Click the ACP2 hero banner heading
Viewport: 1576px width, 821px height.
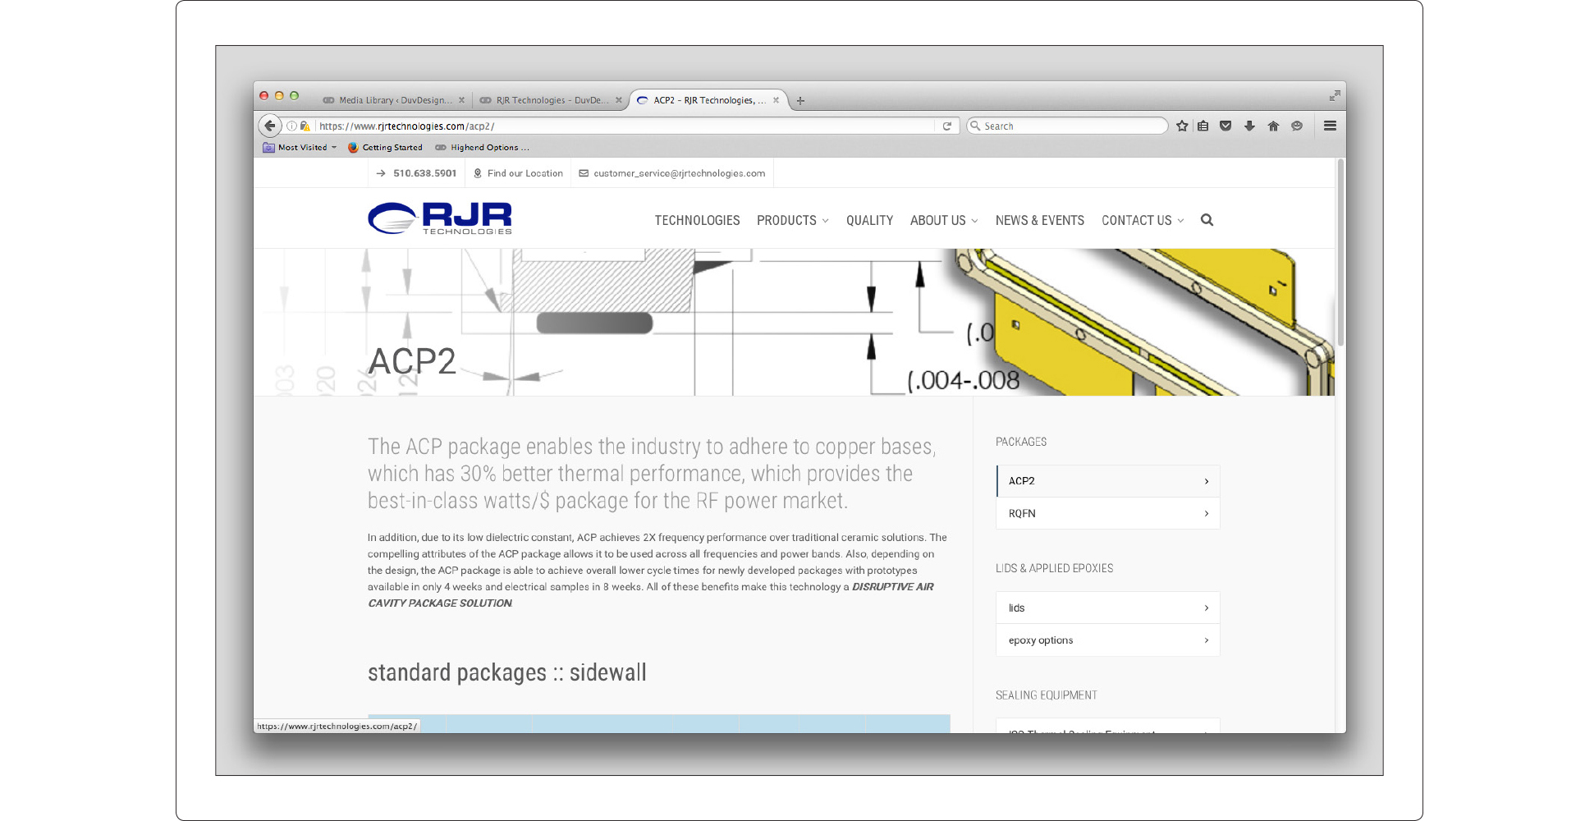[x=411, y=361]
